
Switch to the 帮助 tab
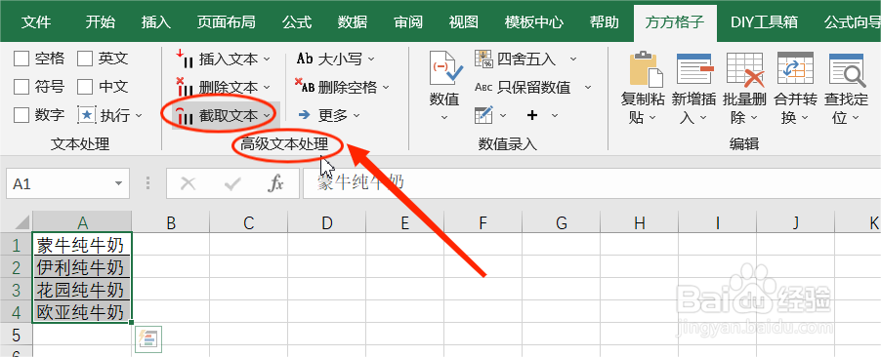604,21
